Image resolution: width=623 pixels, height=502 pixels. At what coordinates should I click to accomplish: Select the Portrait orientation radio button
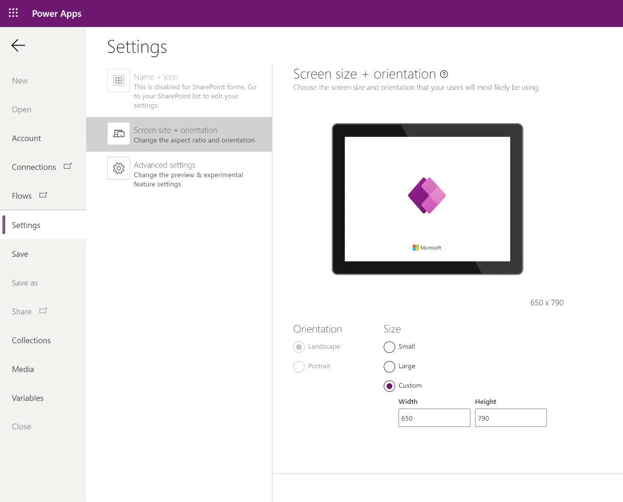299,366
